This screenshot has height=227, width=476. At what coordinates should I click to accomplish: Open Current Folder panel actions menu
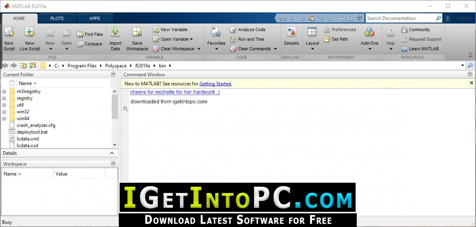[113, 74]
